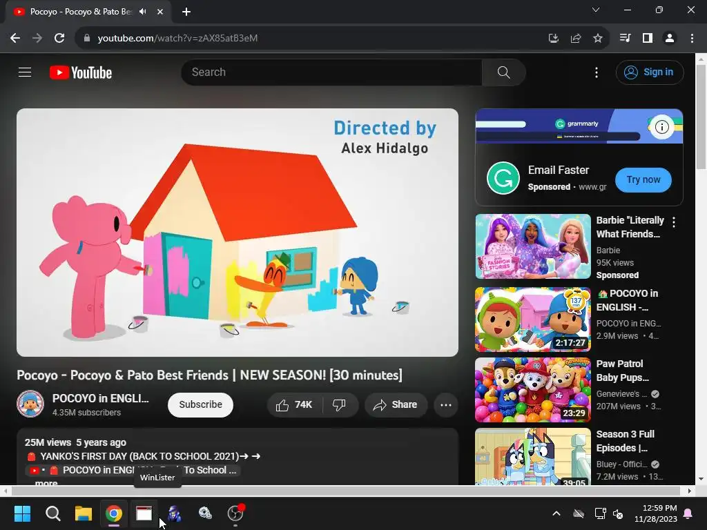The height and width of the screenshot is (530, 707).
Task: Share this page from address bar
Action: point(576,38)
